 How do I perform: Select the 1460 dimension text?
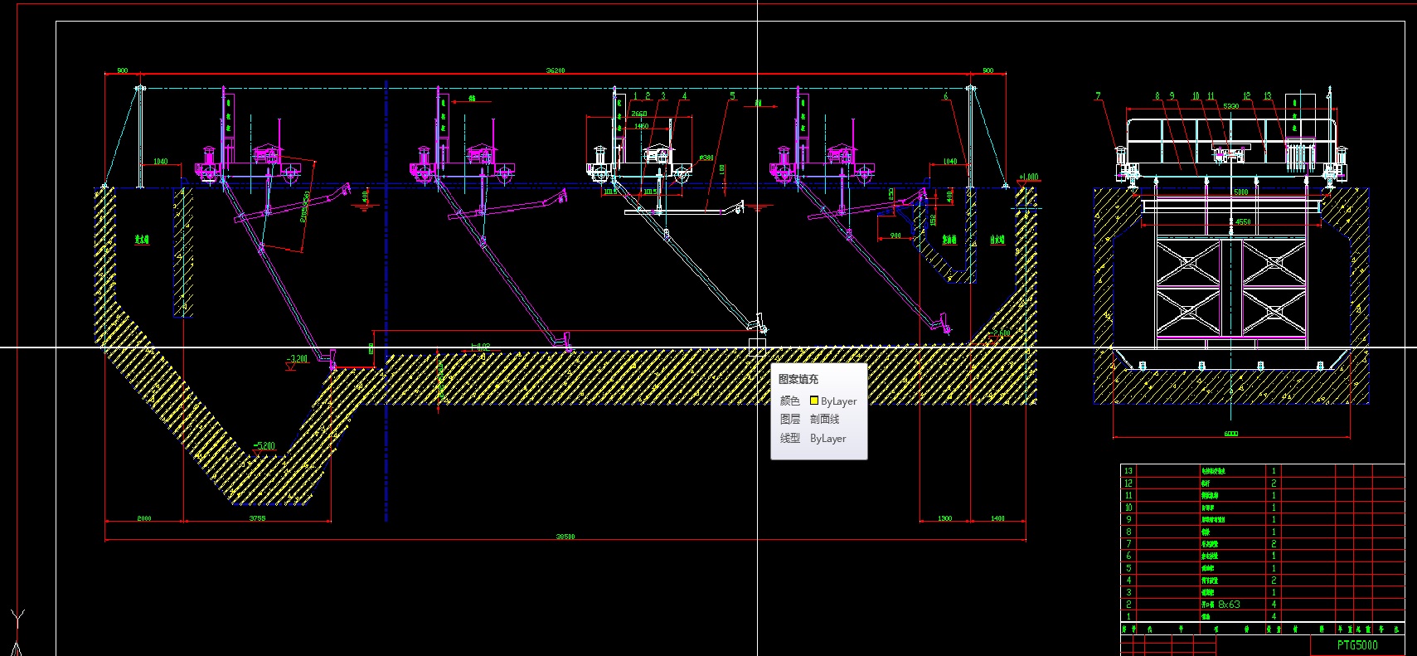pyautogui.click(x=641, y=126)
